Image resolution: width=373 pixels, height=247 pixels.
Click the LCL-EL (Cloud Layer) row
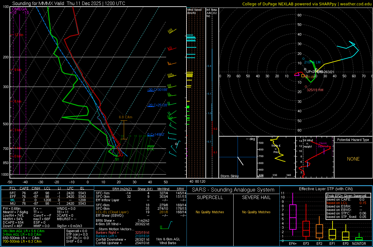coord(141,212)
